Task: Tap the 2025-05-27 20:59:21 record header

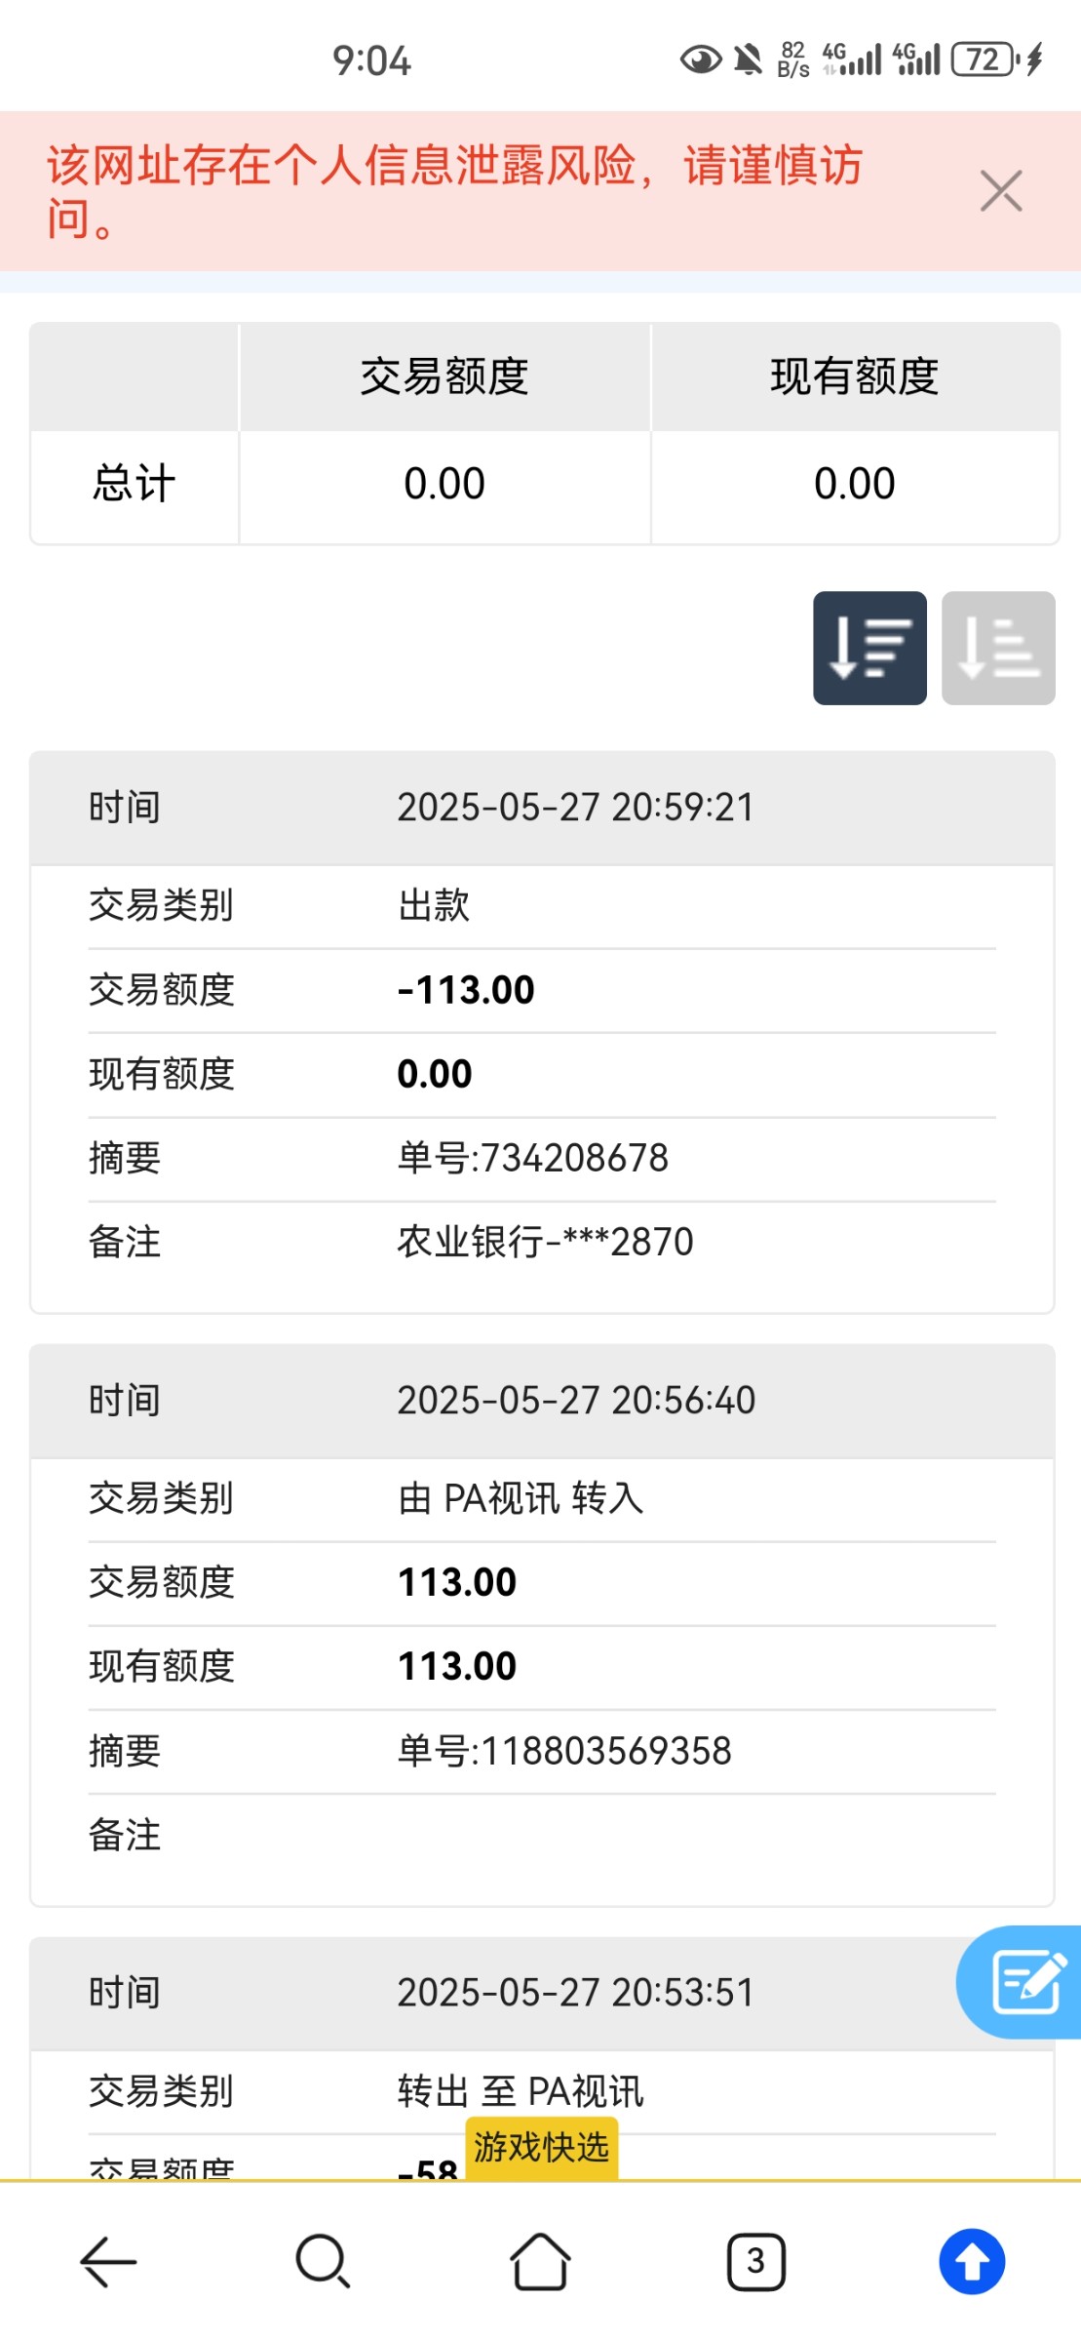Action: [542, 808]
